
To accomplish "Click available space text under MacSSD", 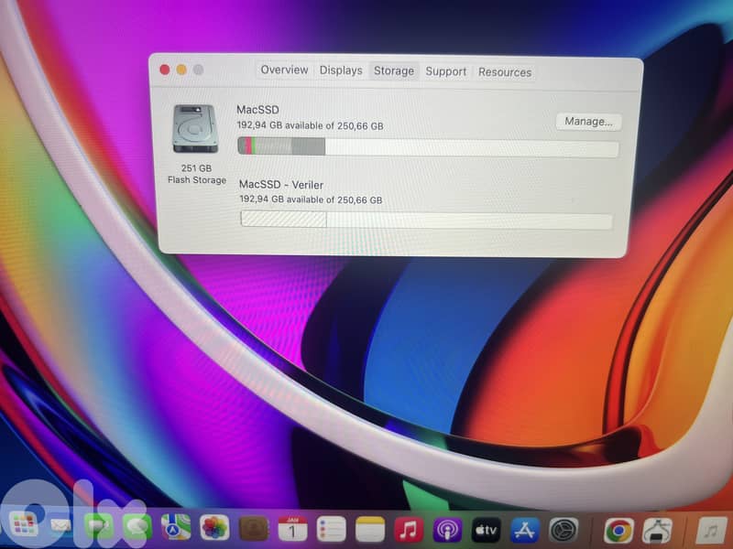I will 310,125.
